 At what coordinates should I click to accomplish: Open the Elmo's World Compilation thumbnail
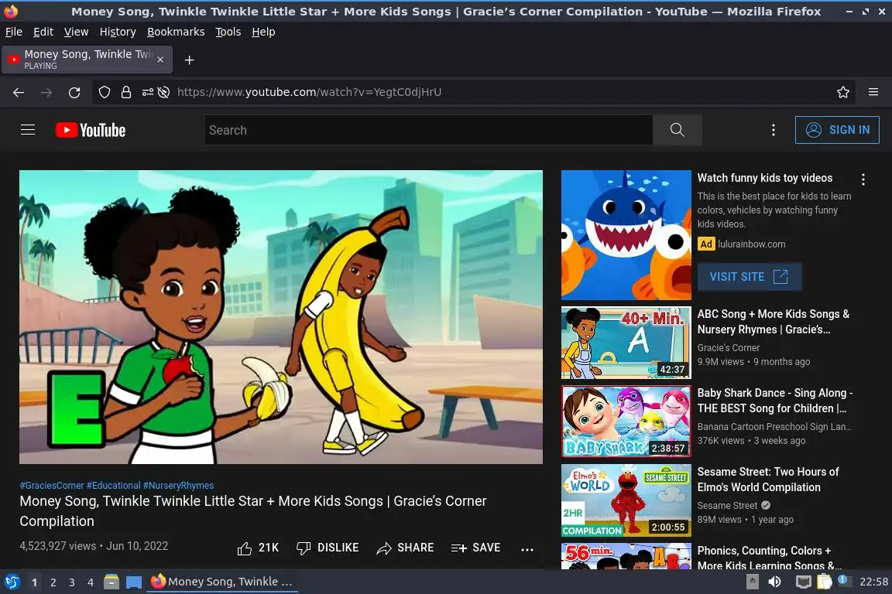(626, 500)
